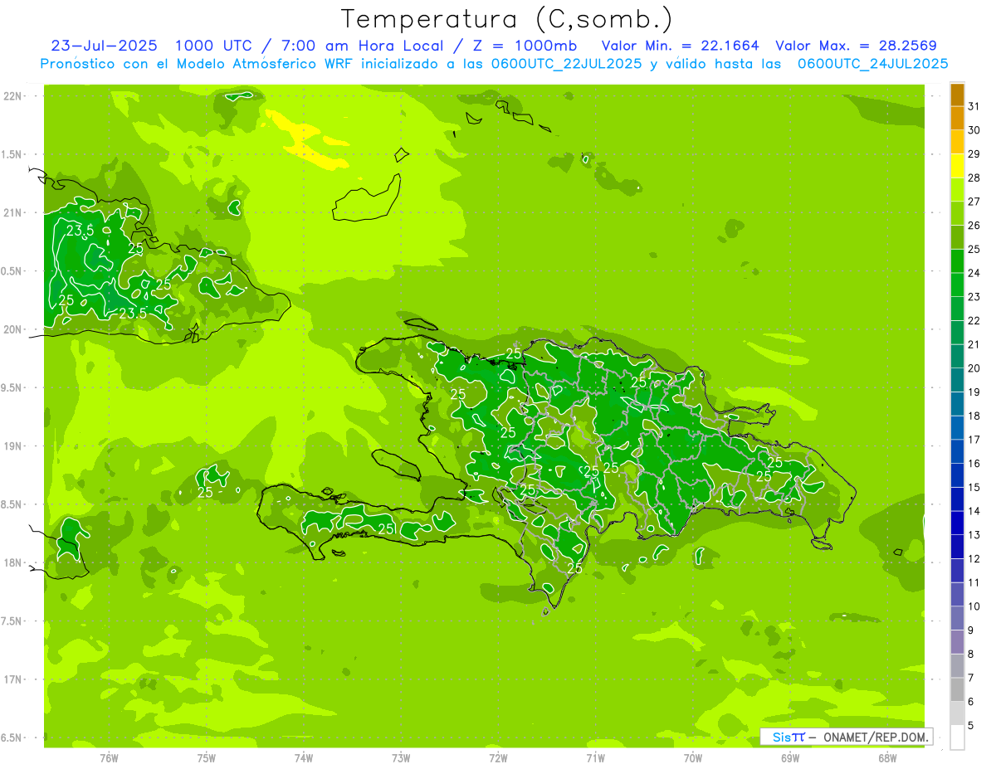Click the '19N' latitude axis label
Image resolution: width=996 pixels, height=769 pixels.
12,446
